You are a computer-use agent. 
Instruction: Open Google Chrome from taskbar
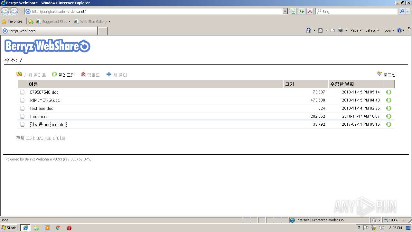point(58,228)
